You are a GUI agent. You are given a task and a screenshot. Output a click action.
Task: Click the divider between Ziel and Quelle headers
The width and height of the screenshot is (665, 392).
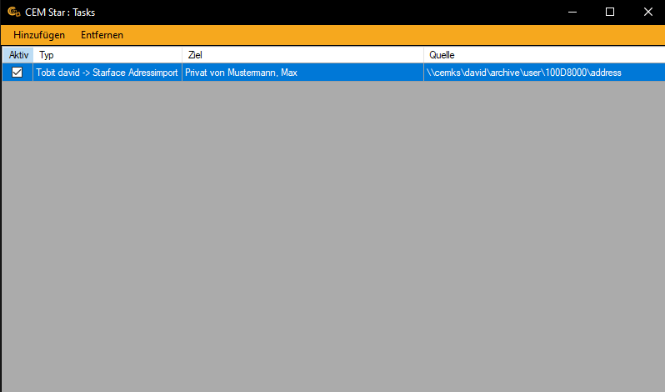pyautogui.click(x=423, y=55)
